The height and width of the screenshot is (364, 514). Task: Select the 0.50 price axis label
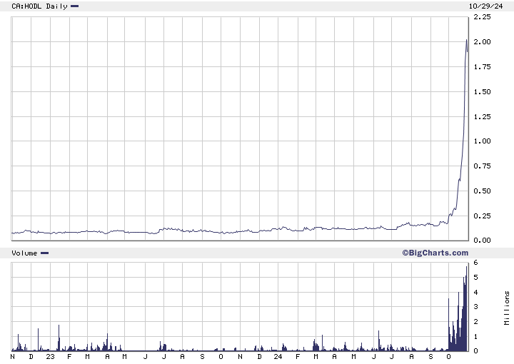tap(482, 191)
